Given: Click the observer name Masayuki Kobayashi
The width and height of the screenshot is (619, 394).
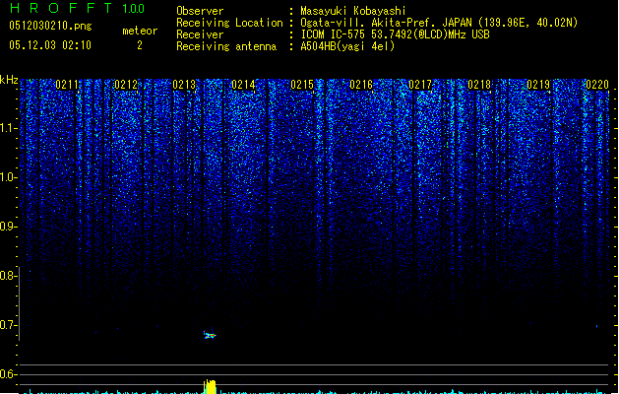Looking at the screenshot, I should [x=353, y=11].
